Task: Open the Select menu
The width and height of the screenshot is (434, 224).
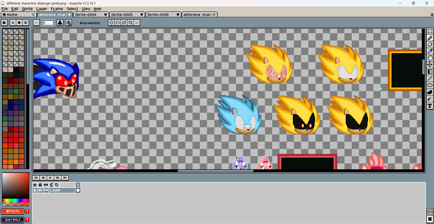Action: pos(72,9)
